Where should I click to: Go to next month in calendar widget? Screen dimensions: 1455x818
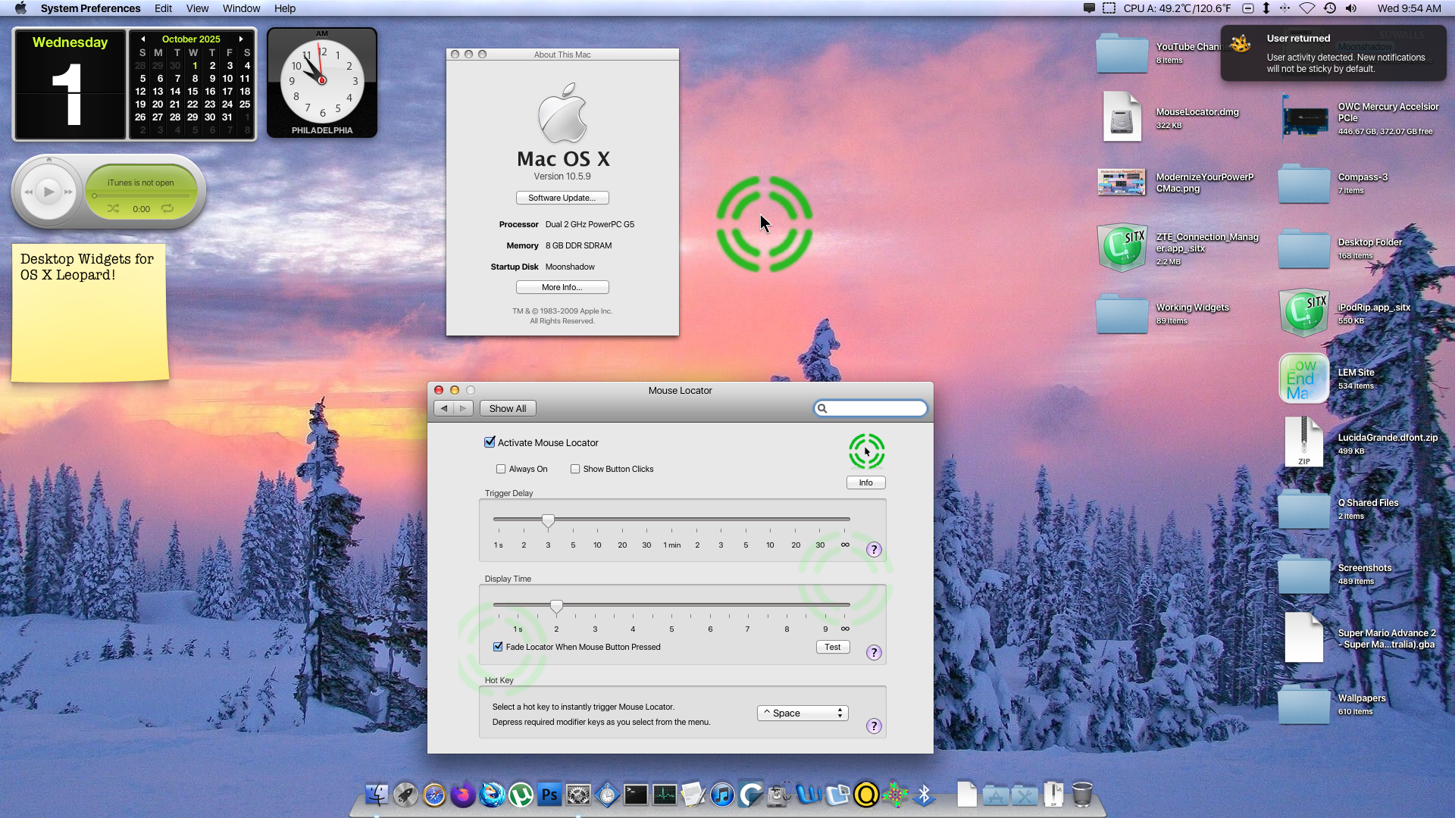click(241, 39)
